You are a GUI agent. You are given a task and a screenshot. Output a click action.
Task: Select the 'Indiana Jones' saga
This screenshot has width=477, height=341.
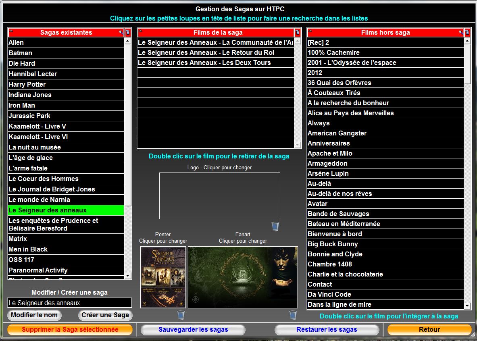coord(66,95)
